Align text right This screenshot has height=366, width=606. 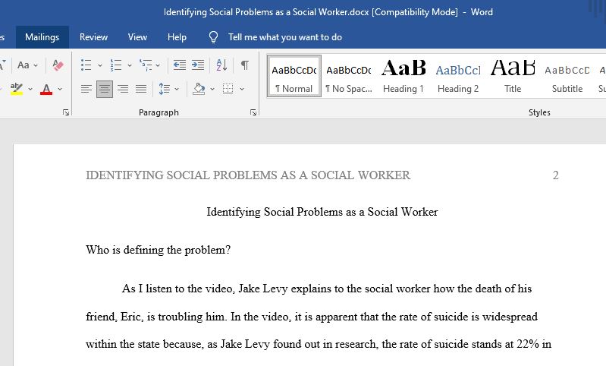click(123, 89)
